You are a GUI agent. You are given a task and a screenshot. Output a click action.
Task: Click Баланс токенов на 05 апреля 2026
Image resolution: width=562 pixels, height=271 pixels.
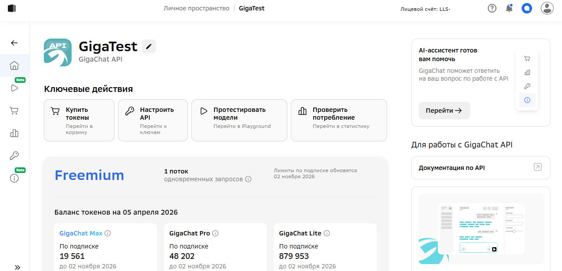pyautogui.click(x=116, y=212)
